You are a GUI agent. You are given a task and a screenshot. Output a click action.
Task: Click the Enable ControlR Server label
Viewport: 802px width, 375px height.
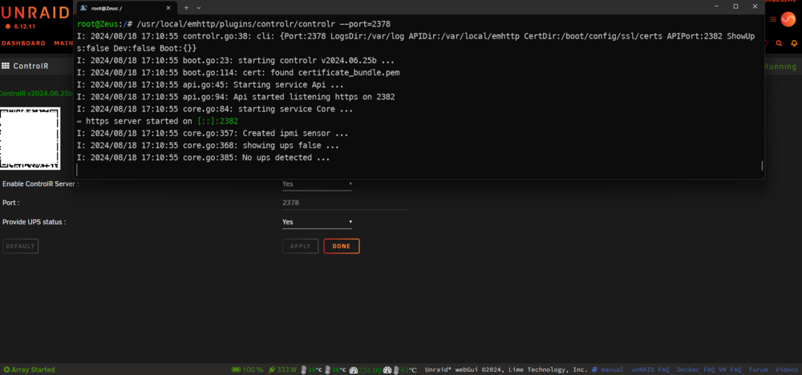(41, 184)
